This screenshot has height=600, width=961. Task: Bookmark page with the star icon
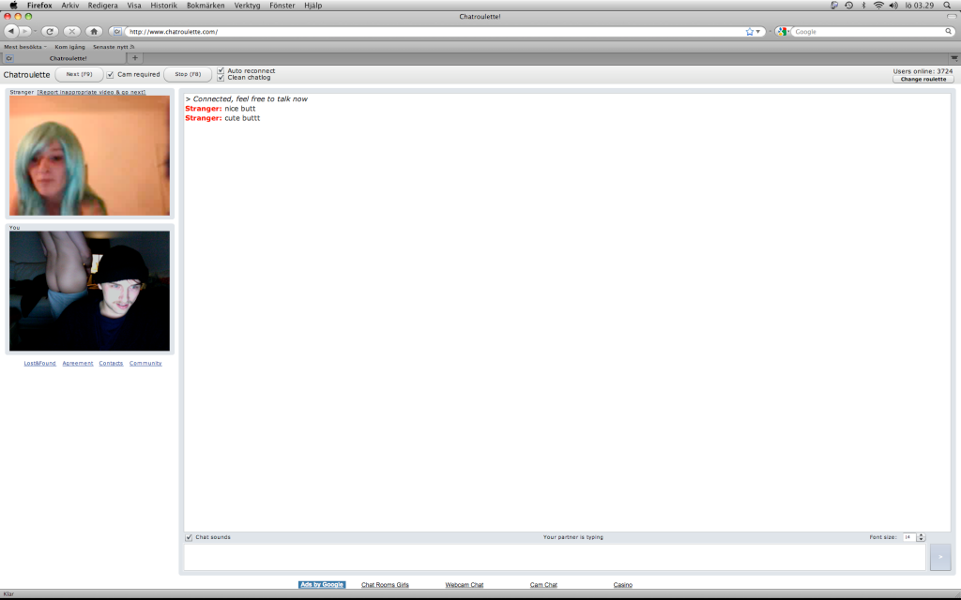749,31
